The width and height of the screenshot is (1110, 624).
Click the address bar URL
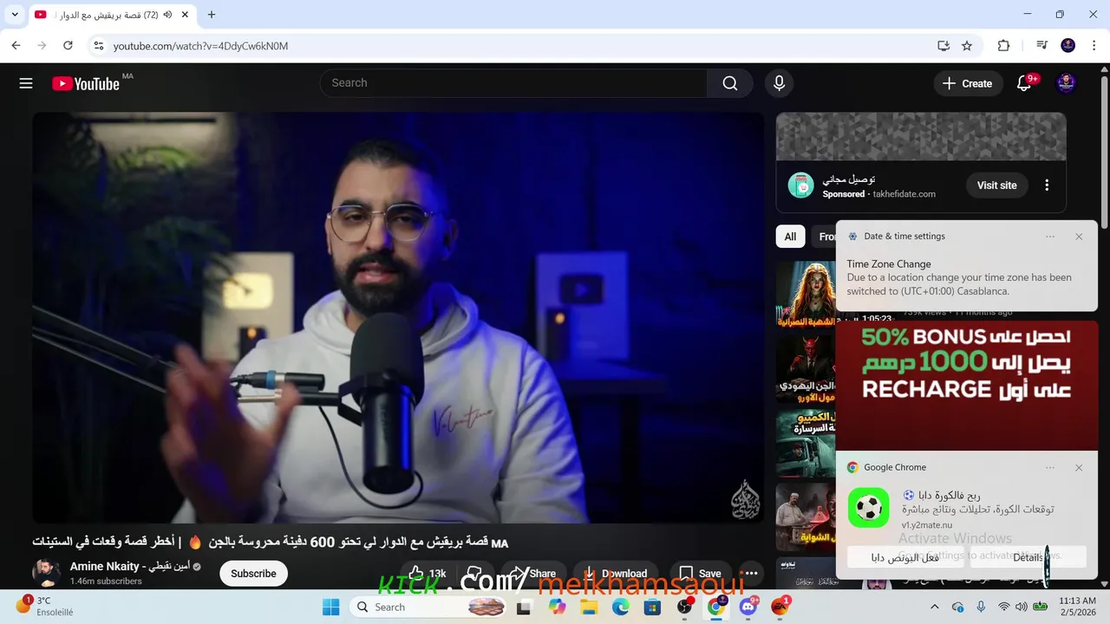click(x=200, y=46)
